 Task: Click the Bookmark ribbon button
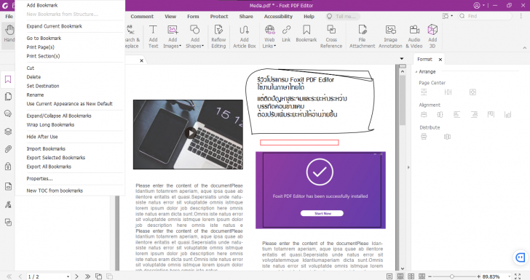pos(306,33)
